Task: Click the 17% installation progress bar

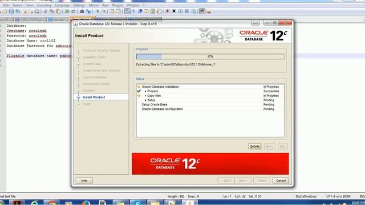Action: click(x=210, y=56)
